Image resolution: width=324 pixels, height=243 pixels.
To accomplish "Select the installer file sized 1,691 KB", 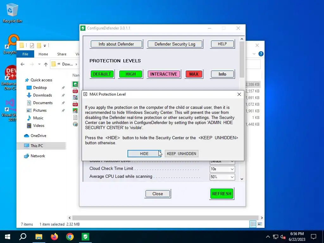I will (x=75, y=97).
